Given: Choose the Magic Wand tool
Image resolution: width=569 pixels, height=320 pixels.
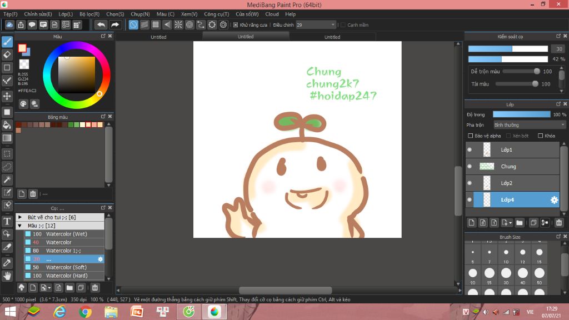Looking at the screenshot, I should [7, 179].
